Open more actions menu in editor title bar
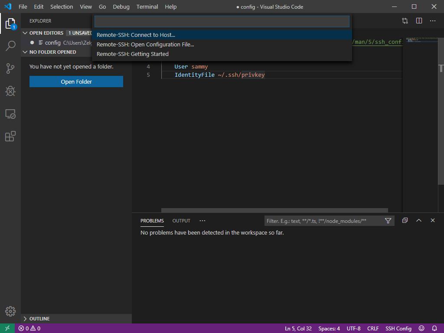Image resolution: width=444 pixels, height=333 pixels. point(432,20)
